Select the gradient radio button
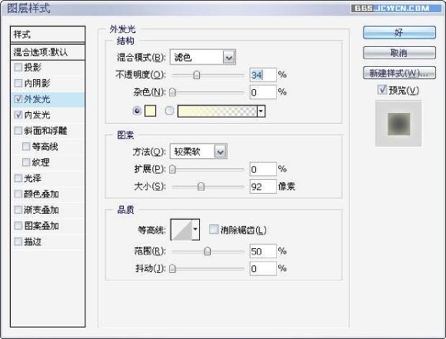Image resolution: width=446 pixels, height=339 pixels. pos(169,111)
